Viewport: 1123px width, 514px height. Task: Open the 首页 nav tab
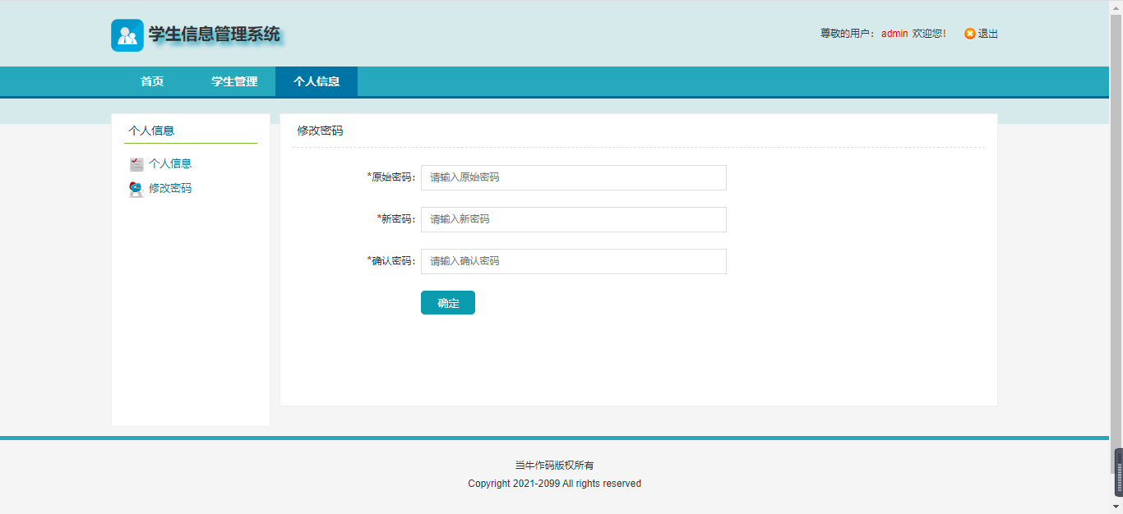(152, 81)
